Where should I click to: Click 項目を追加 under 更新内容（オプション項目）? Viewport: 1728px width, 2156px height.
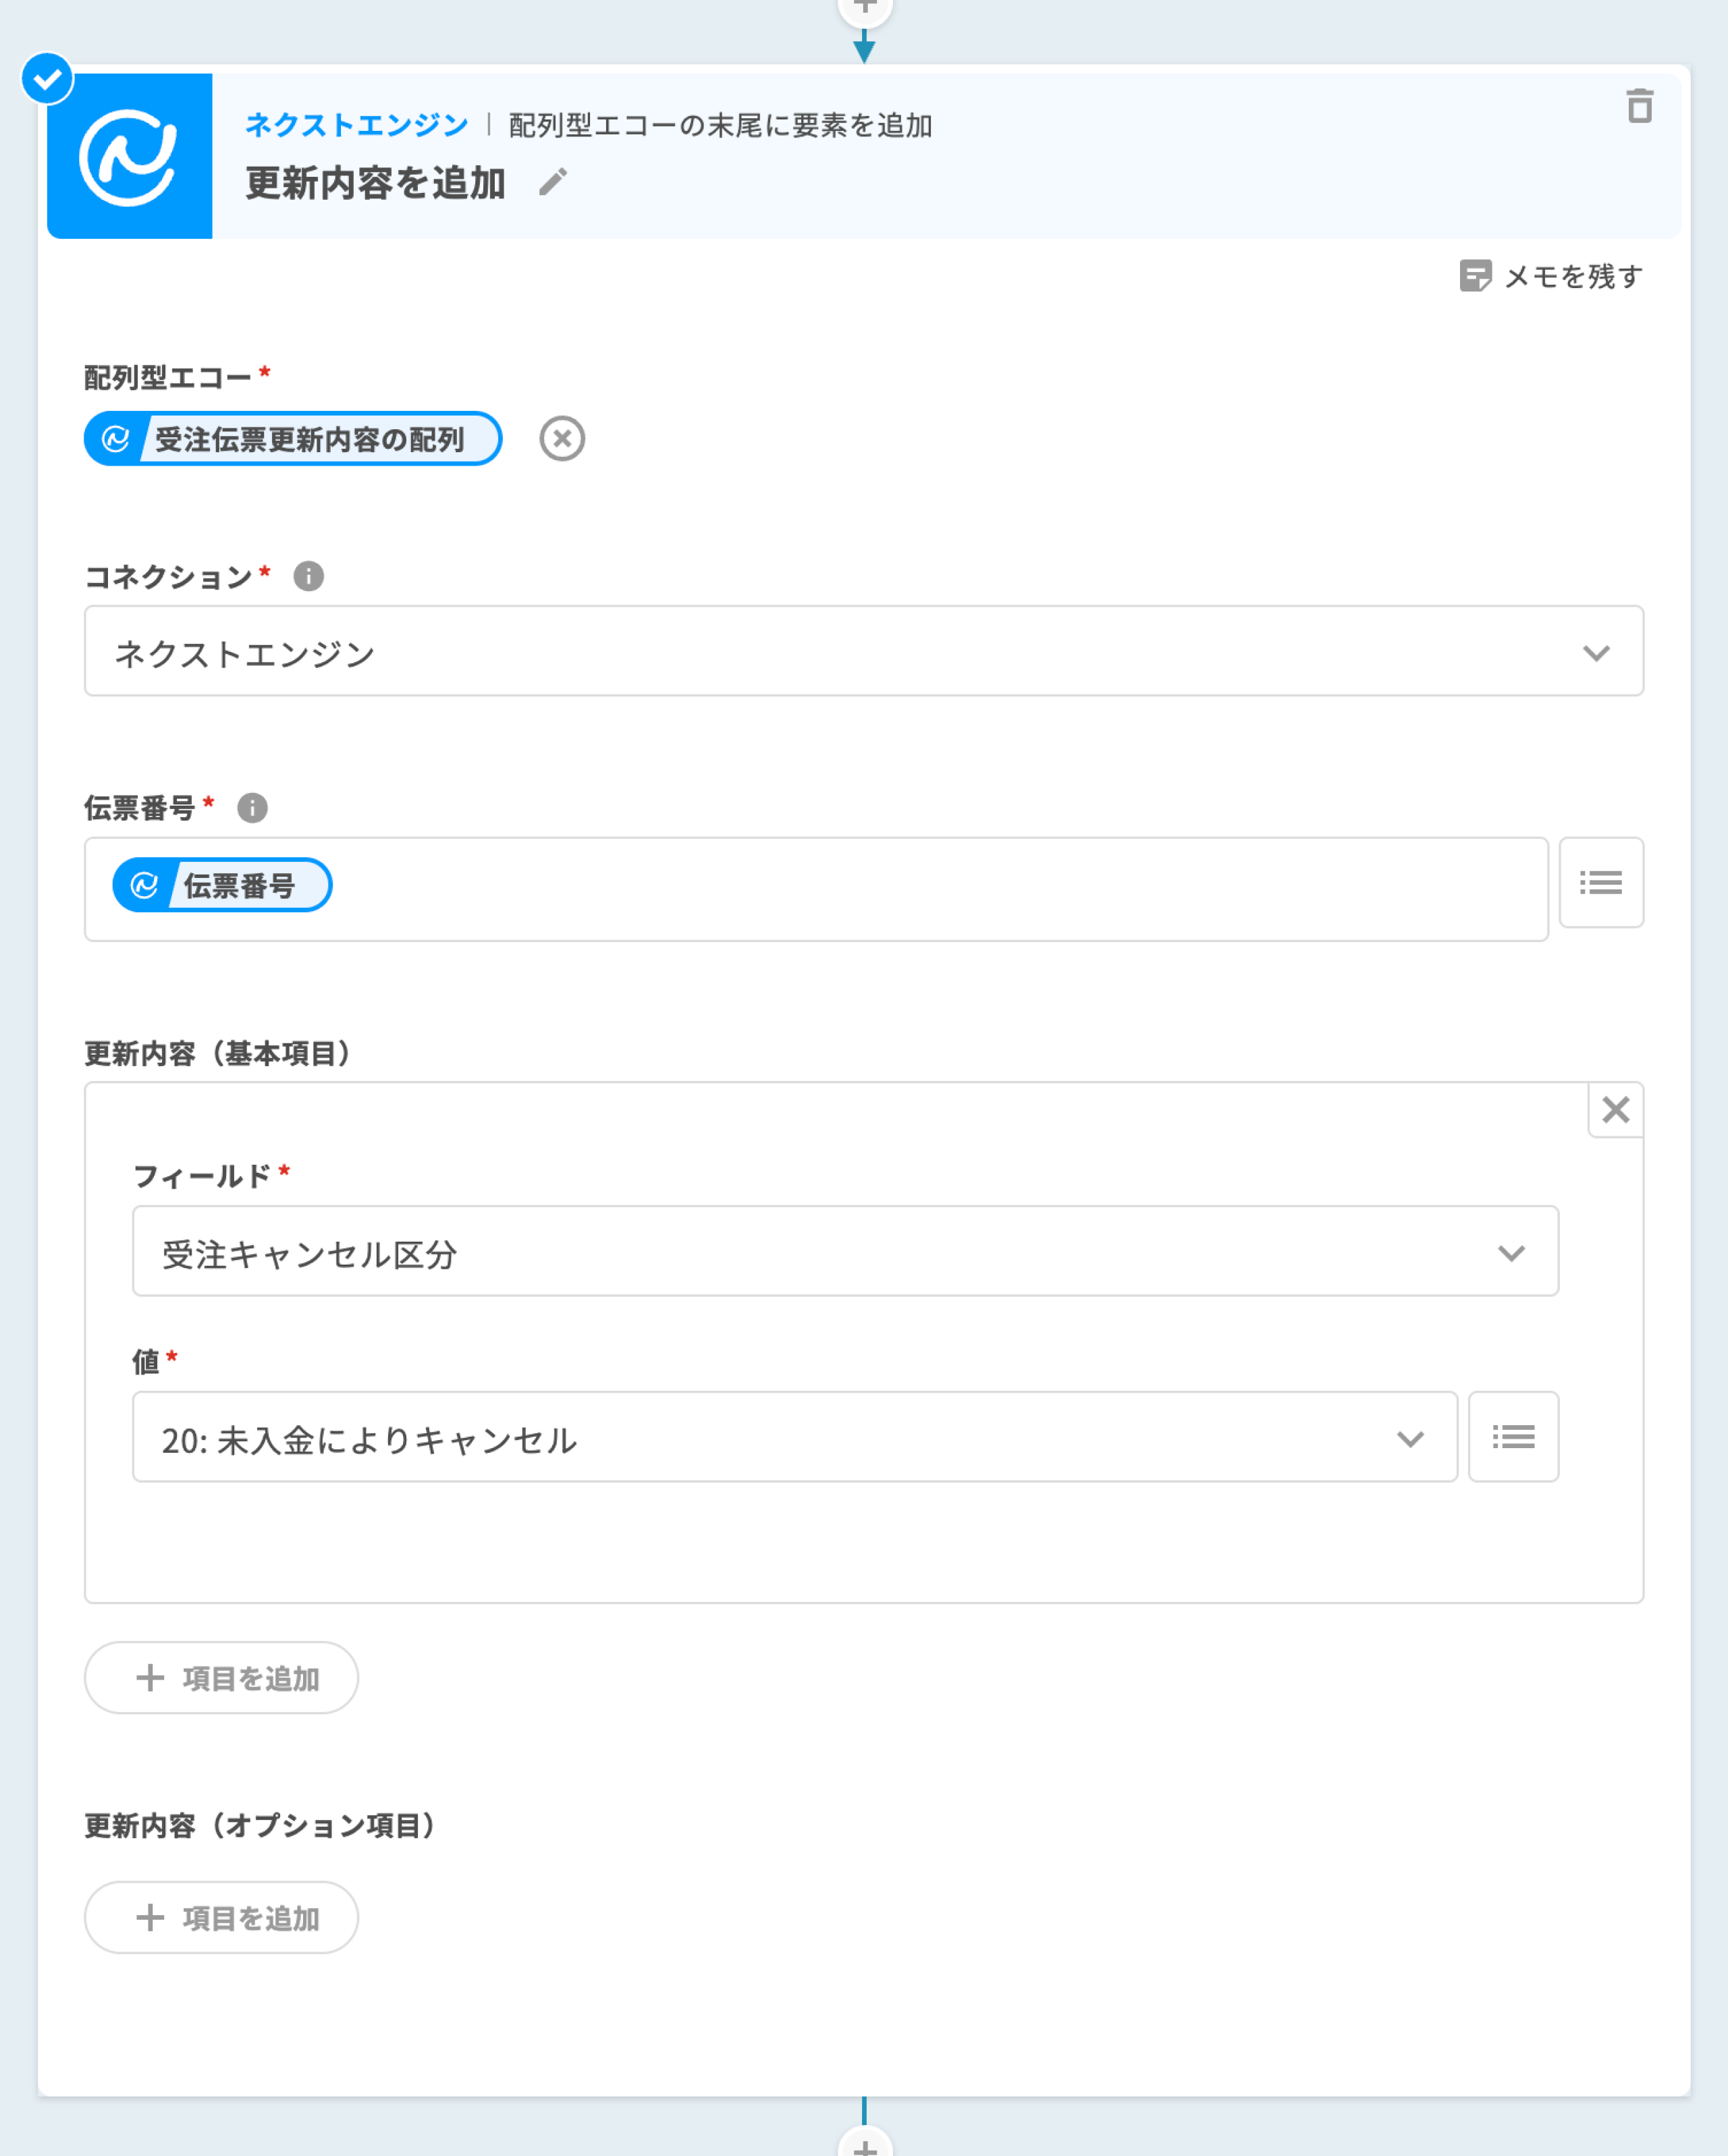(x=221, y=1918)
